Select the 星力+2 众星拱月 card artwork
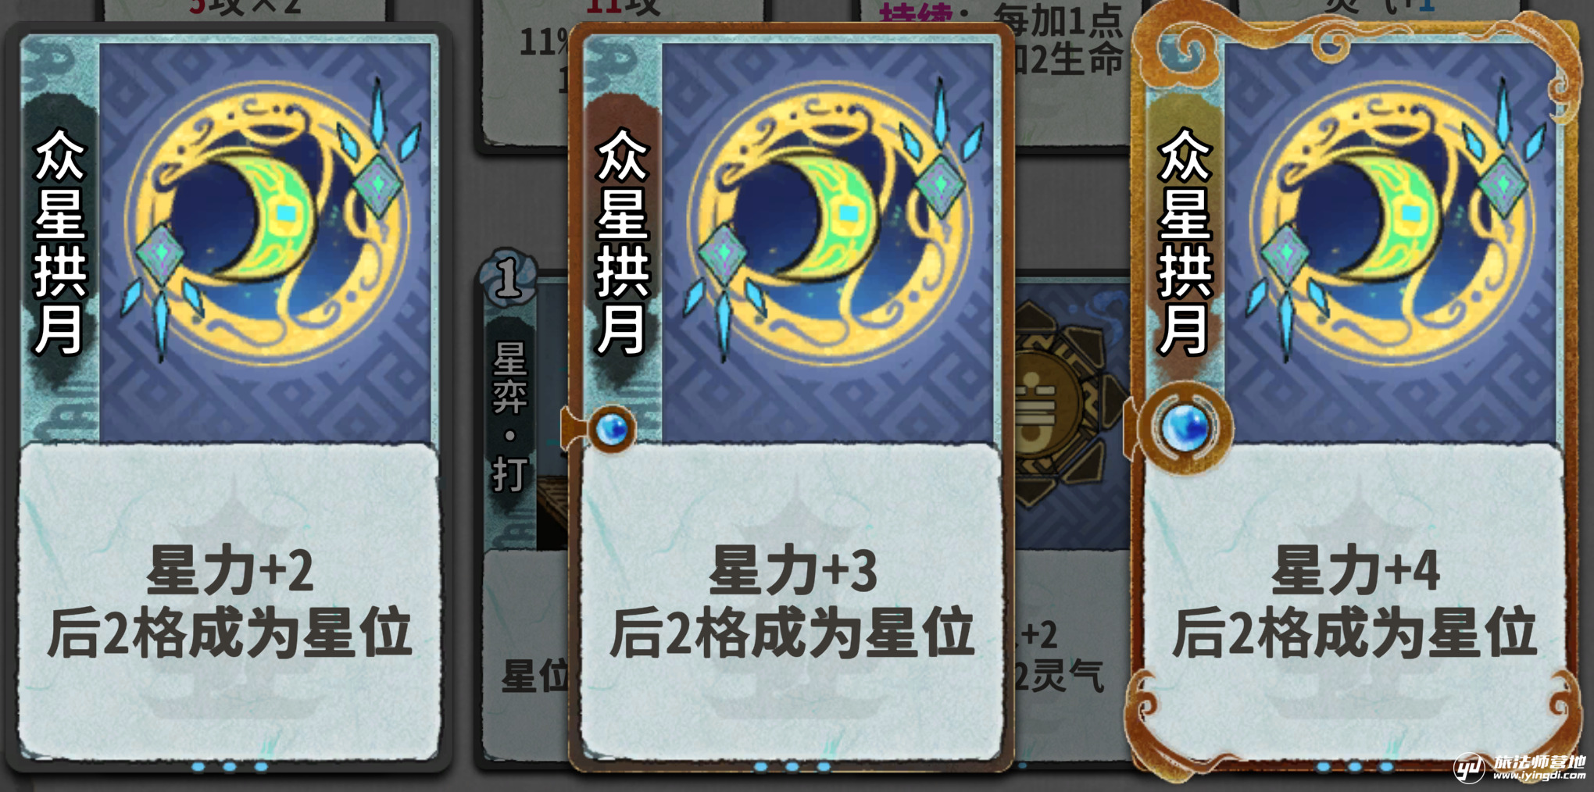This screenshot has height=792, width=1594. point(266,242)
